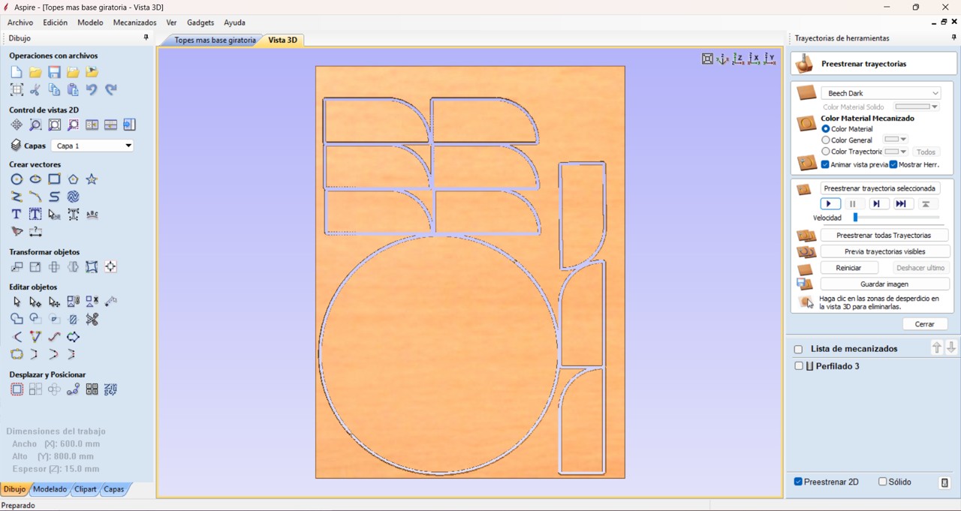Screen dimensions: 961x511
Task: Click the Preestrenar todas Trayectorias button
Action: tap(884, 236)
